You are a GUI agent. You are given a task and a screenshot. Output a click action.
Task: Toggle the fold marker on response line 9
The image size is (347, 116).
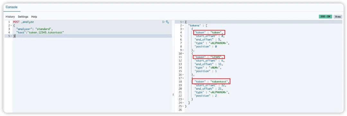[x=183, y=50]
